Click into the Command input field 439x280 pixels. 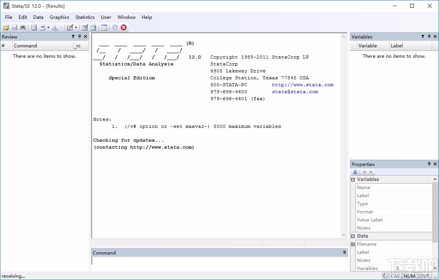(219, 264)
